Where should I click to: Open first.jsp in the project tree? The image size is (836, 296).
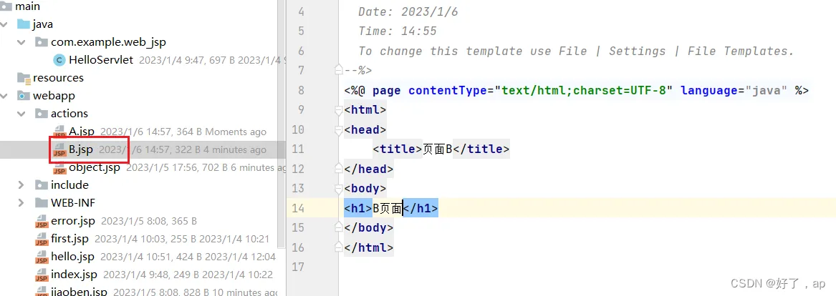click(x=69, y=239)
